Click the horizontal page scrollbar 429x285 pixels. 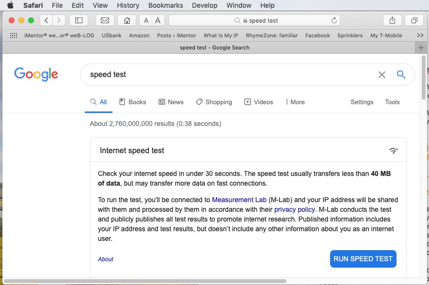[x=145, y=281]
